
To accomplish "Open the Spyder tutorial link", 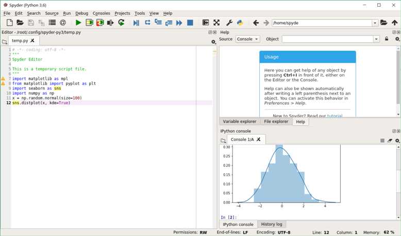I will pyautogui.click(x=335, y=116).
